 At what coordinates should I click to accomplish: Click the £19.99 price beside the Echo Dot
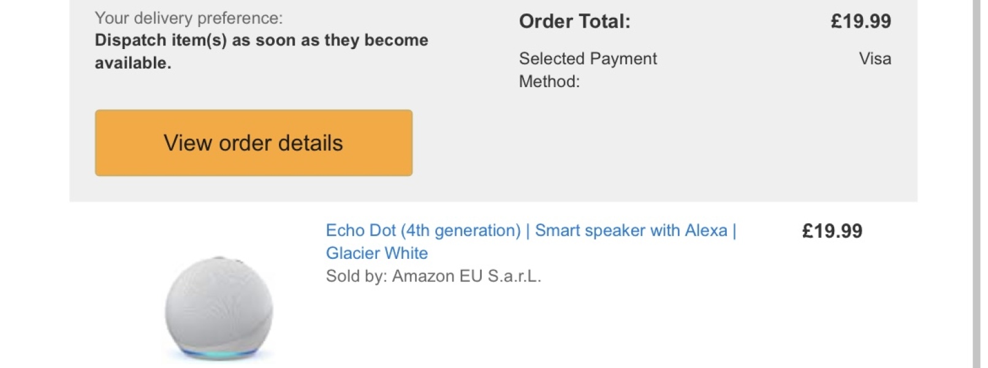pos(832,231)
